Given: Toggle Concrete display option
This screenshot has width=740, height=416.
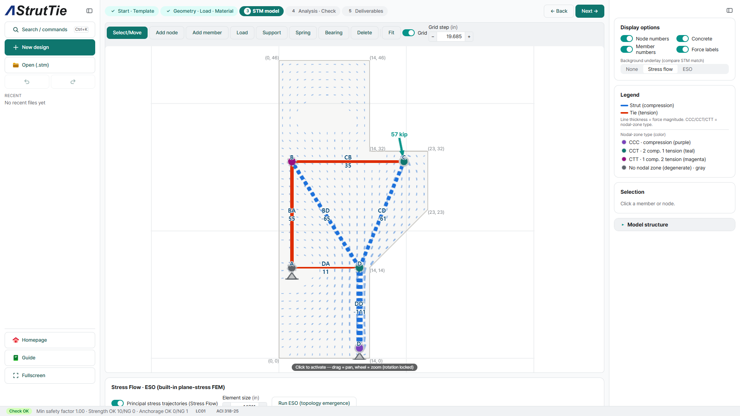Looking at the screenshot, I should pos(682,39).
